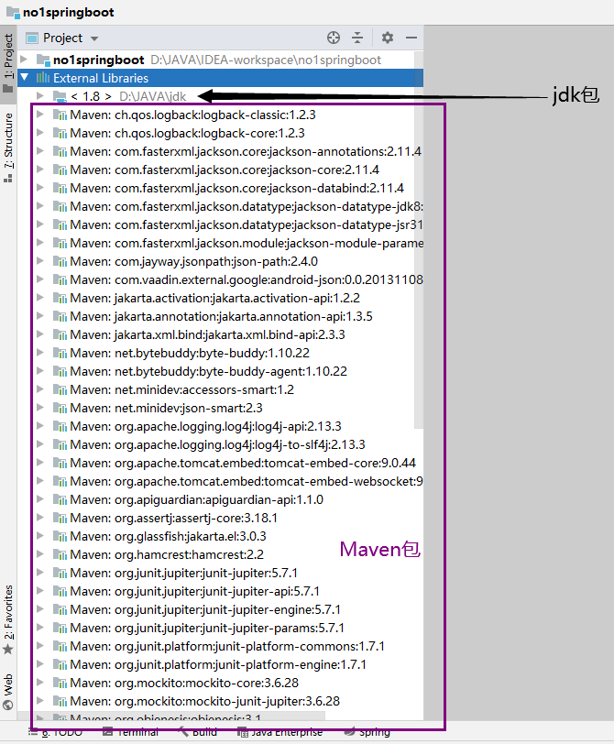Image resolution: width=614 pixels, height=744 pixels.
Task: Collapse the External Libraries node
Action: 24,77
